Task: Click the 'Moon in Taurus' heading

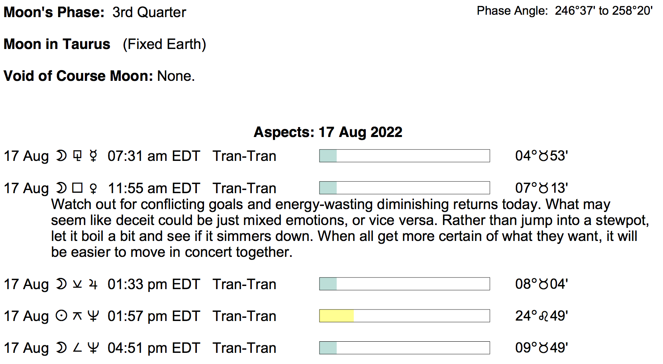Action: pyautogui.click(x=57, y=44)
